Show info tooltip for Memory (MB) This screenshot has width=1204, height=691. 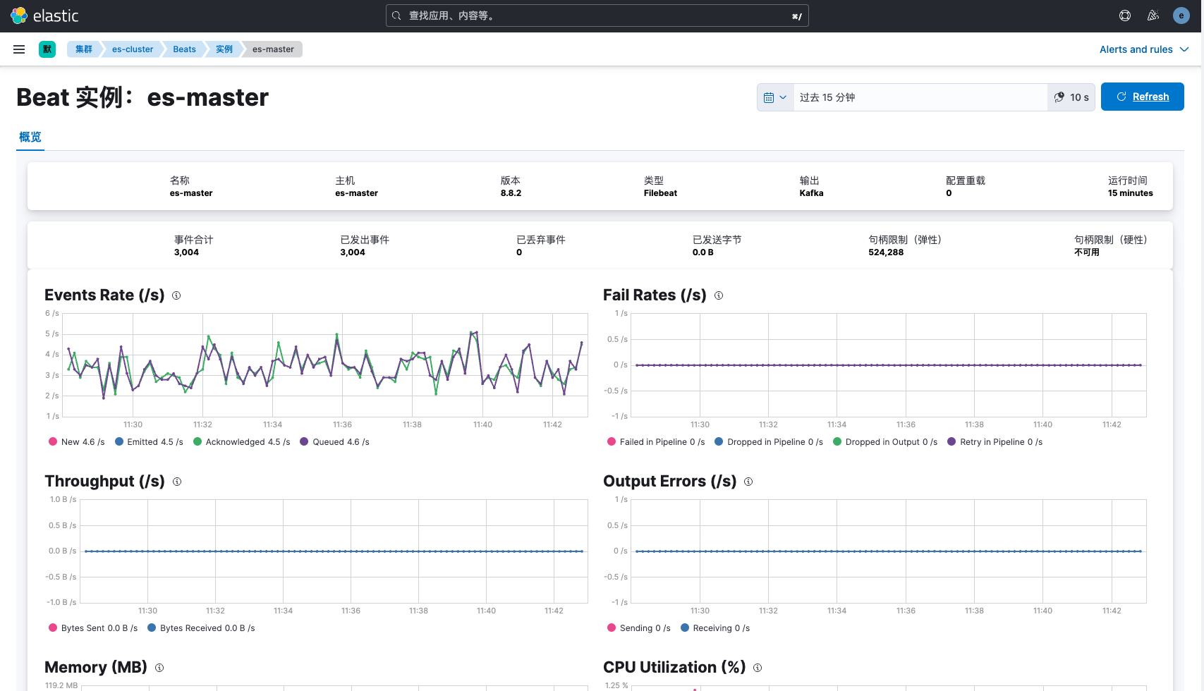tap(159, 668)
